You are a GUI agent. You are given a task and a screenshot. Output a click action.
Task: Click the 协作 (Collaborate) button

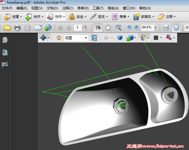tap(56, 17)
